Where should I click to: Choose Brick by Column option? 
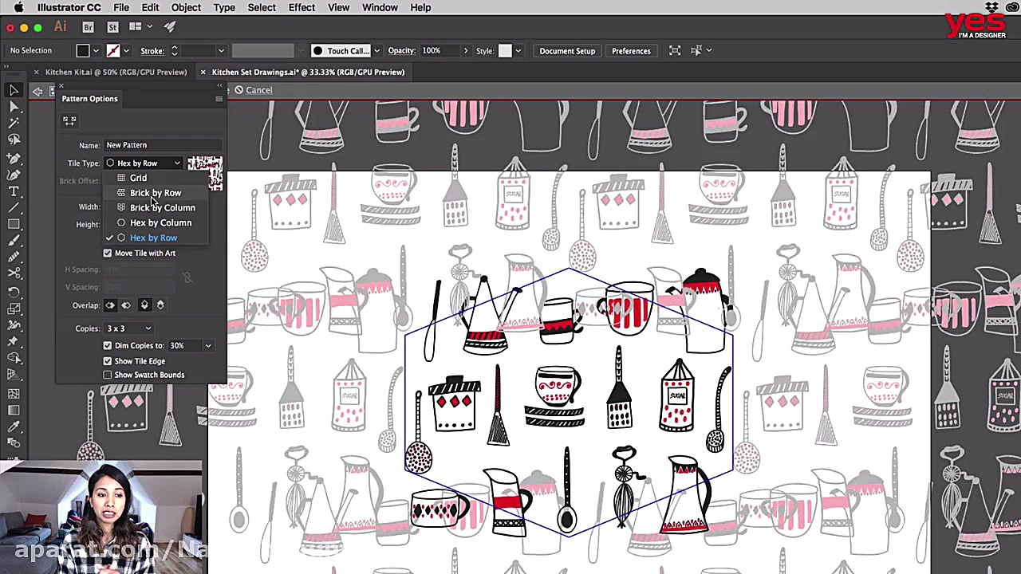(162, 208)
